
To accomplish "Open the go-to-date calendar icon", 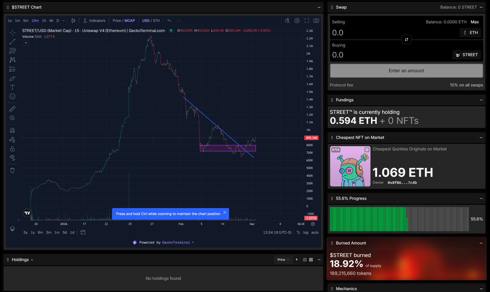I will click(83, 232).
